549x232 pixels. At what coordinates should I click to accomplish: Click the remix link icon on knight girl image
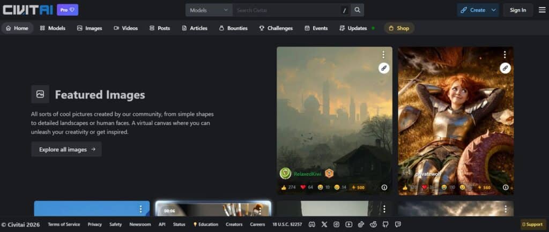coord(505,68)
